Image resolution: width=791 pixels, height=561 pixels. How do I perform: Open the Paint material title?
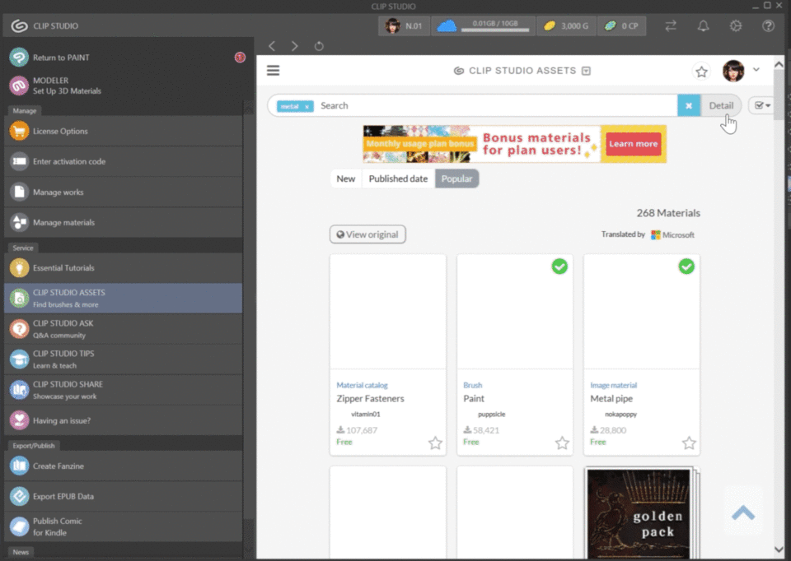[474, 398]
